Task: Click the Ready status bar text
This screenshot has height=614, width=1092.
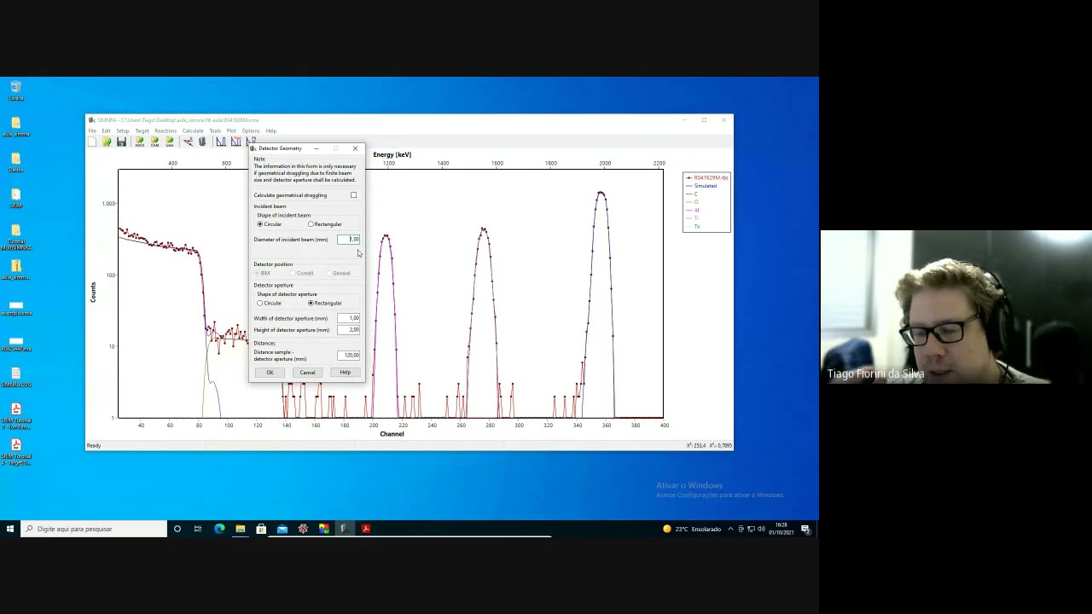Action: [93, 445]
